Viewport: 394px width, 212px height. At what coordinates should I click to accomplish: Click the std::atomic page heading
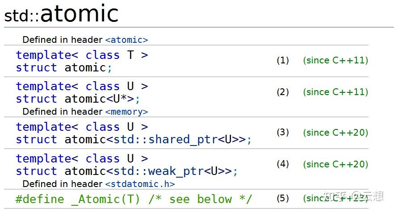[61, 14]
